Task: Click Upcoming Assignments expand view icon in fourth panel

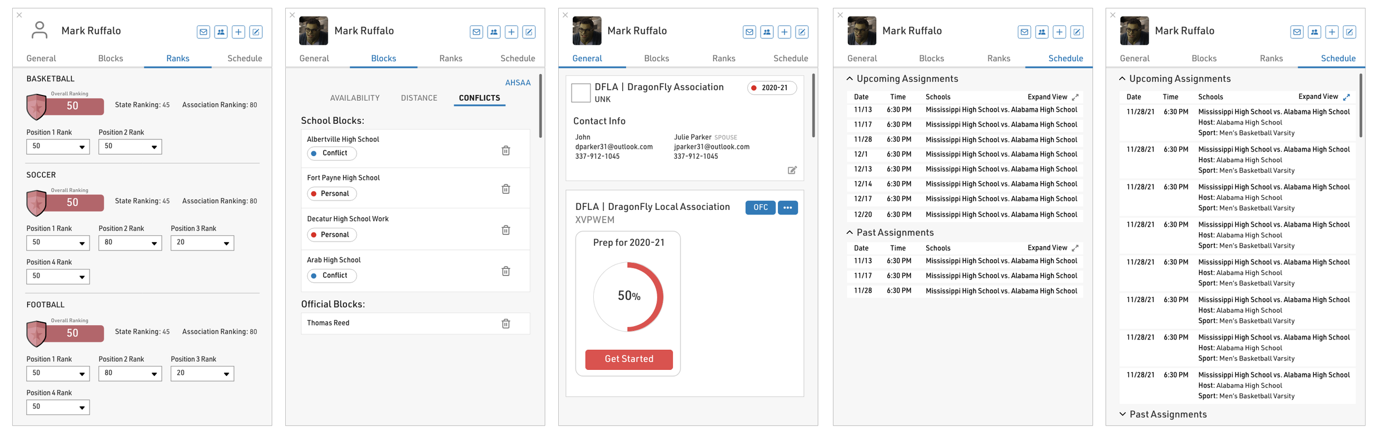Action: click(1075, 97)
